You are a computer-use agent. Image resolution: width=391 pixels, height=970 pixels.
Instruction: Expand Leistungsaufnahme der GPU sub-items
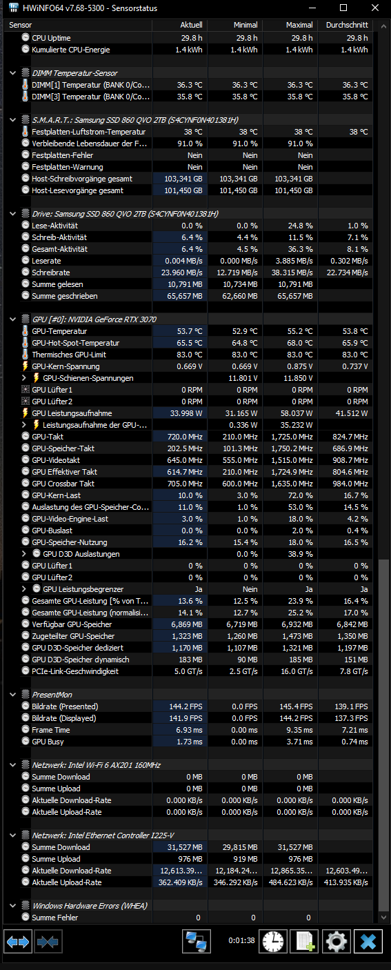point(26,425)
